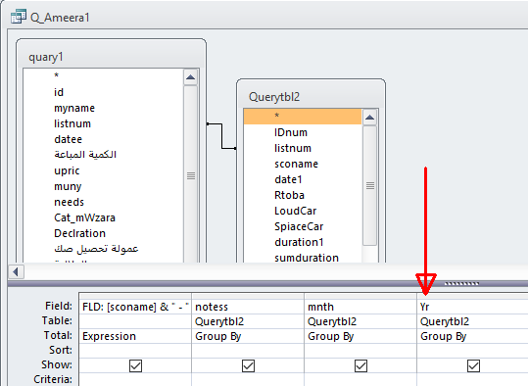Select the asterisk row in quary1
The width and height of the screenshot is (528, 386).
(x=104, y=75)
